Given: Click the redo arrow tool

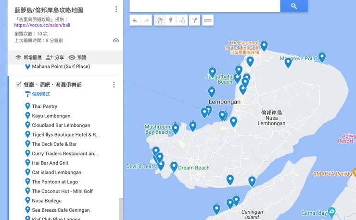Looking at the screenshot, I should tap(146, 20).
